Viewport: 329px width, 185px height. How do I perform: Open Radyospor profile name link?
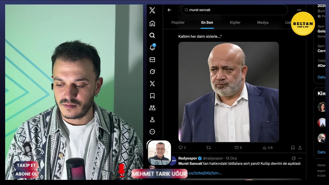pos(188,158)
